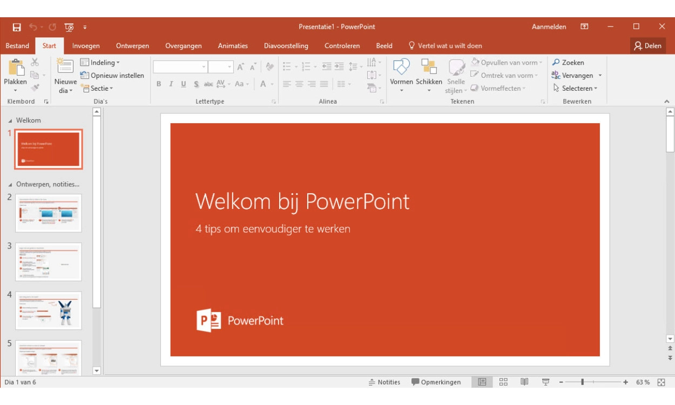Click the Schikken arrange icon

(429, 67)
